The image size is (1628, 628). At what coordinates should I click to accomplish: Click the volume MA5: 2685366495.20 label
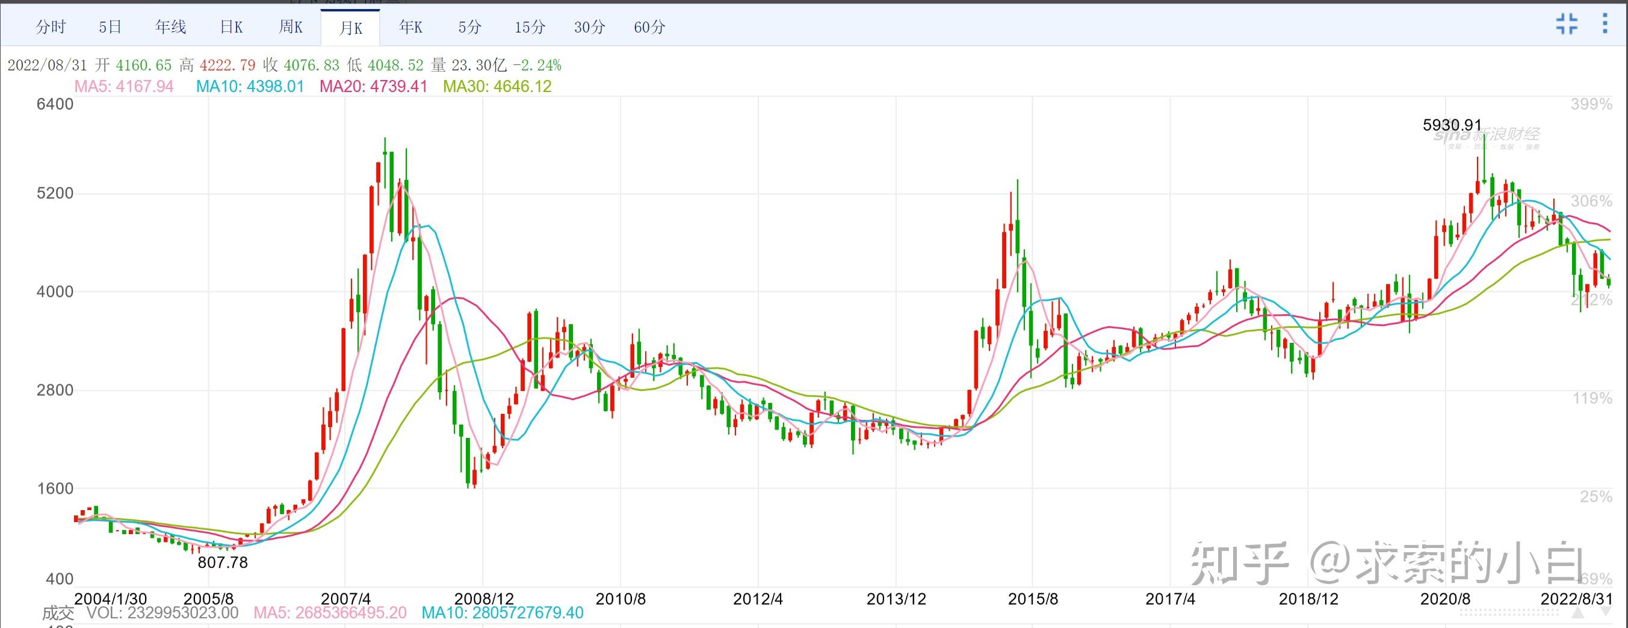tap(330, 613)
